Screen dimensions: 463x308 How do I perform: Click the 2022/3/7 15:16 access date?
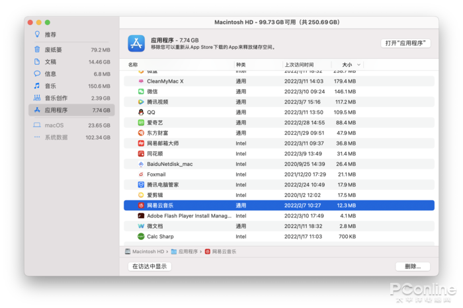coord(302,102)
